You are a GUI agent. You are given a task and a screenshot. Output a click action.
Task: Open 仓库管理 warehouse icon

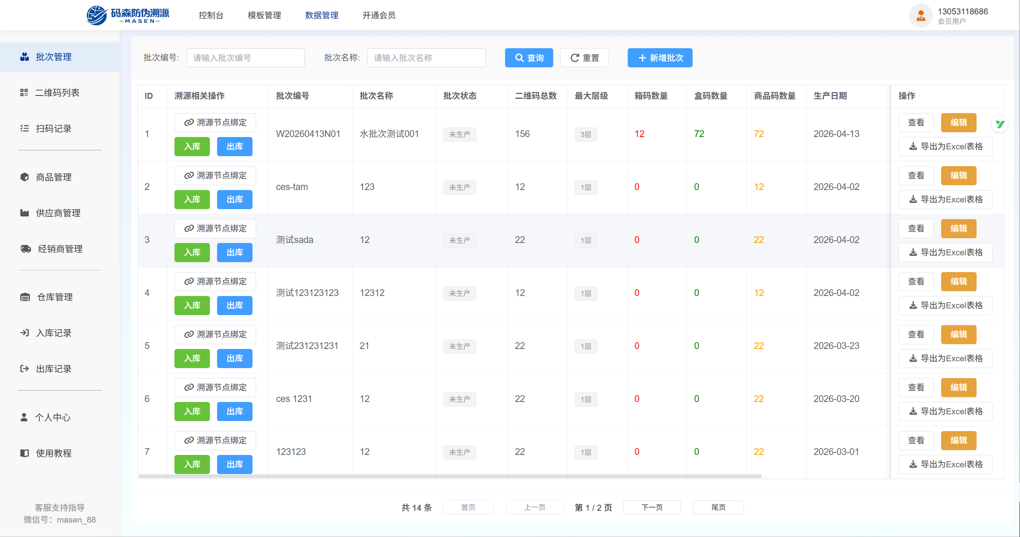[25, 297]
